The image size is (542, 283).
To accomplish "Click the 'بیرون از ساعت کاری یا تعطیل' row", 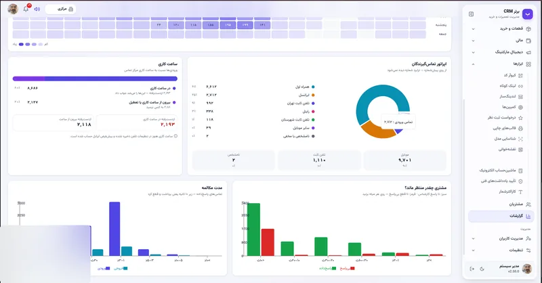I will [95, 104].
